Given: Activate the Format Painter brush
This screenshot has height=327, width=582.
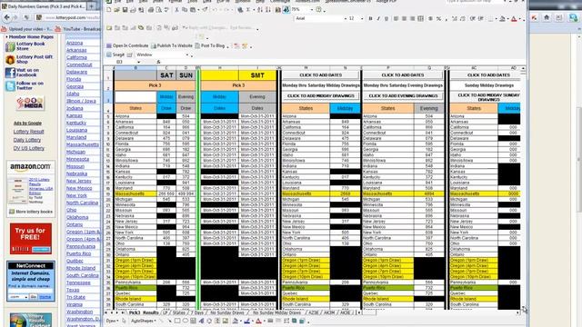Looking at the screenshot, I should pos(205,10).
